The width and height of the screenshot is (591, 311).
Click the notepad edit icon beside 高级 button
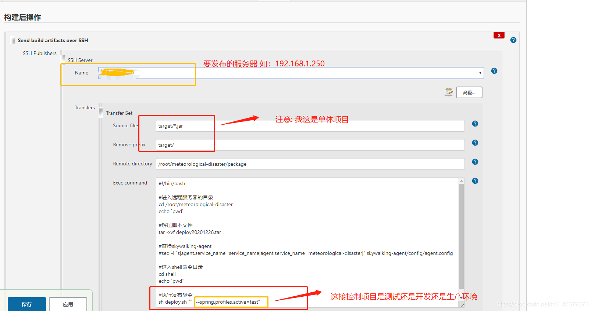point(449,92)
